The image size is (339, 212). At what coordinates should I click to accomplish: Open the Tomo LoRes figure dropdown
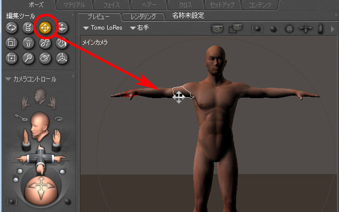[103, 28]
